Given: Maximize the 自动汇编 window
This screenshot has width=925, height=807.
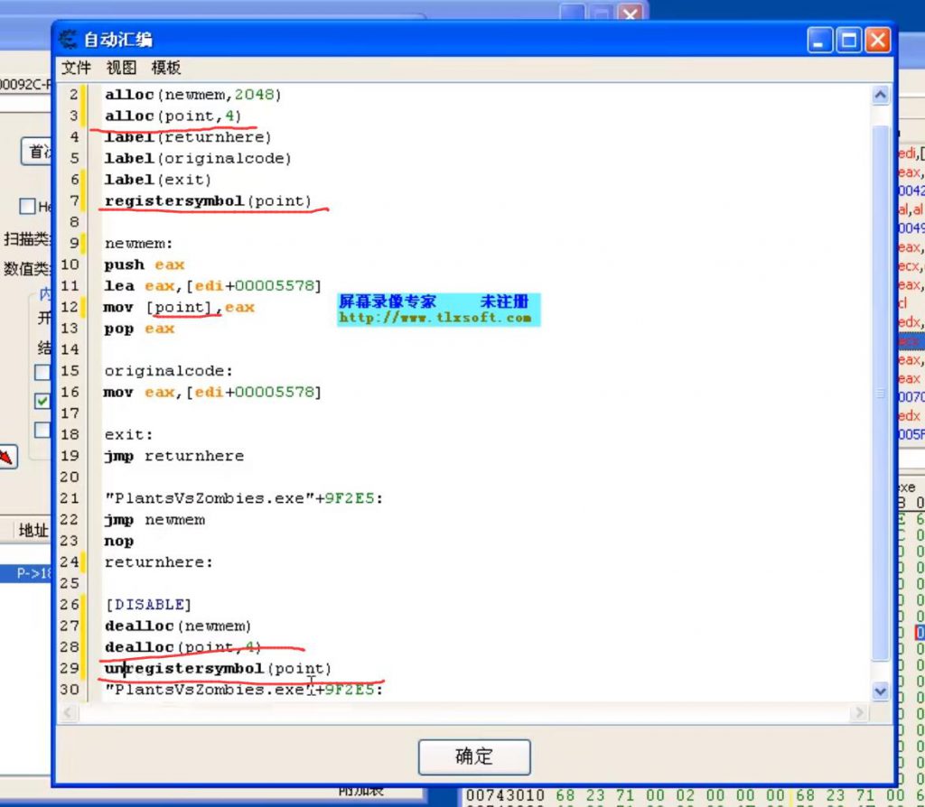Looking at the screenshot, I should [849, 41].
